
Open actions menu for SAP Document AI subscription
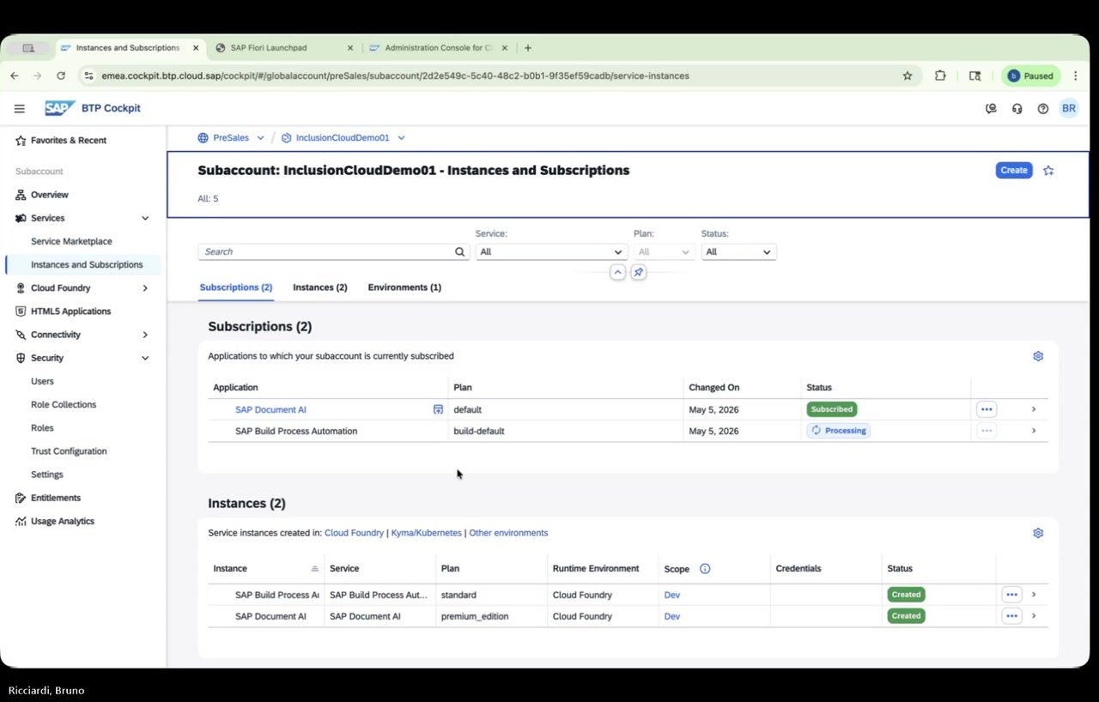987,409
